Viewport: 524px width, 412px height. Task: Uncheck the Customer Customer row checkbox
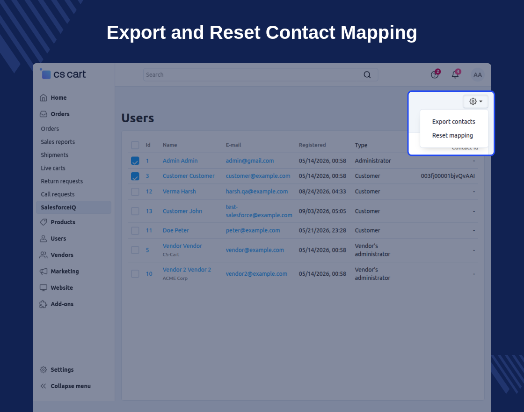point(135,176)
